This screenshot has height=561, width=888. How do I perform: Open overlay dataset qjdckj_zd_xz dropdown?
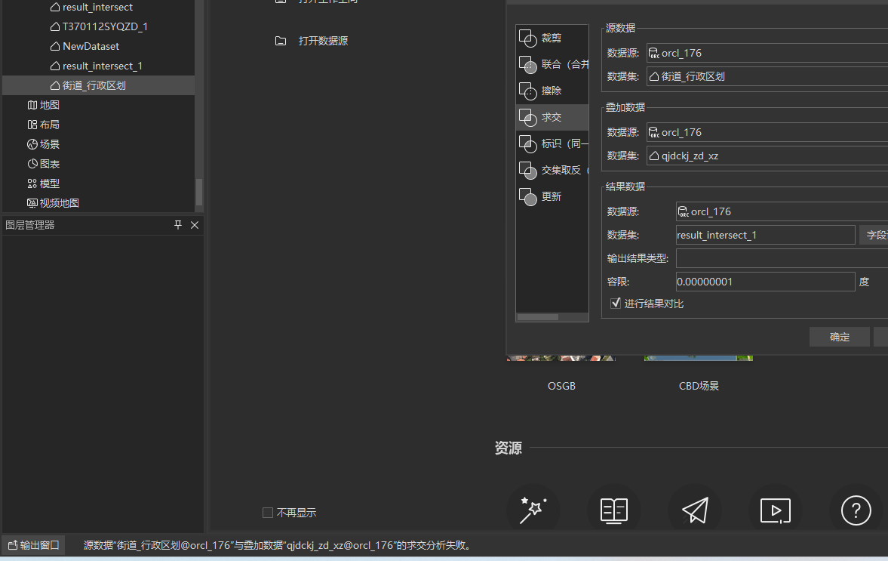tap(767, 156)
